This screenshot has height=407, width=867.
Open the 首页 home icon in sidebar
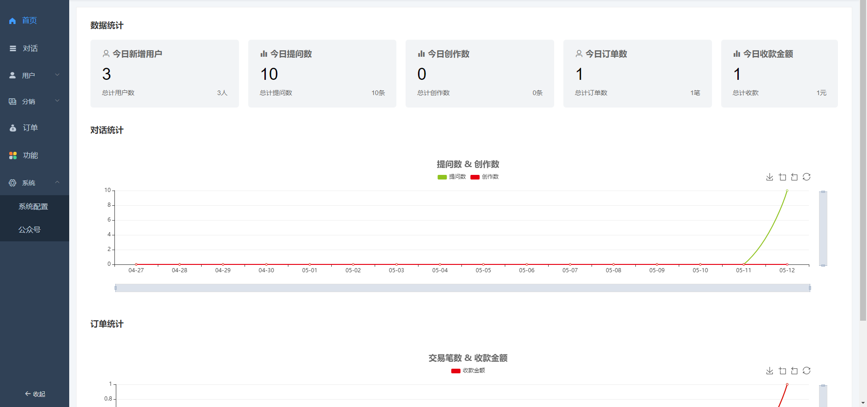coord(12,21)
